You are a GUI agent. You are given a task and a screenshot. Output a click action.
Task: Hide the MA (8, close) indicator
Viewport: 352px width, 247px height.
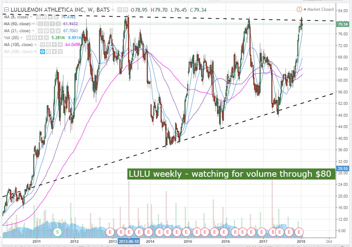click(x=39, y=17)
